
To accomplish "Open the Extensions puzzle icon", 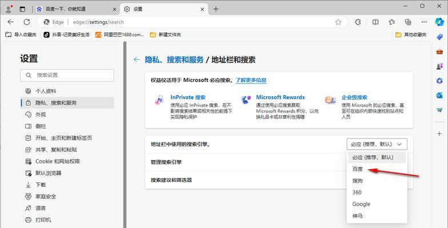I will pyautogui.click(x=358, y=22).
